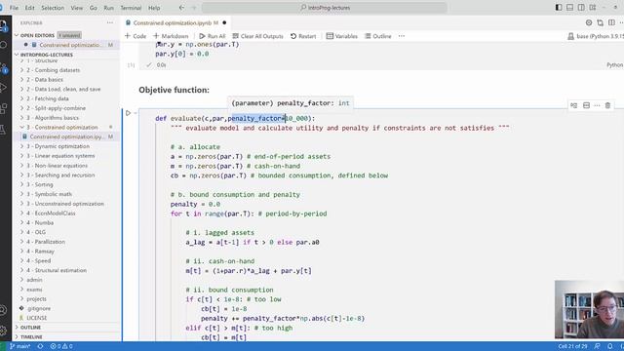This screenshot has width=624, height=351.
Task: Click the sync changes status icon
Action: [40, 346]
